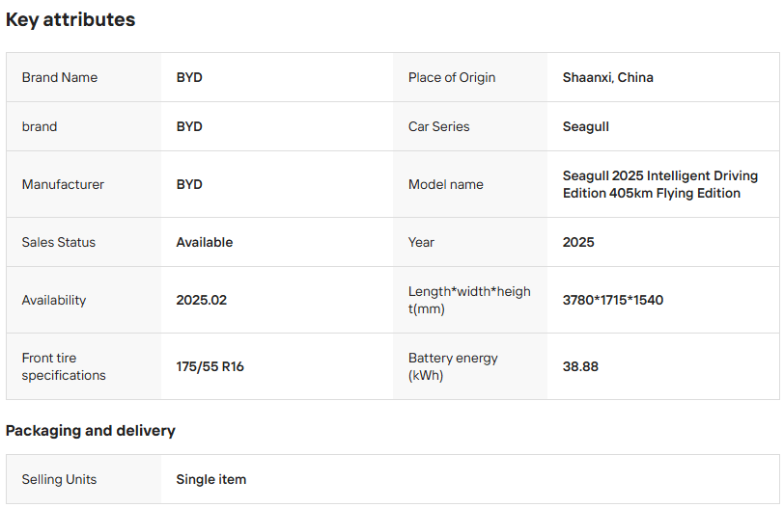
Task: Click the BYD value beside lowercase brand
Action: [x=189, y=126]
